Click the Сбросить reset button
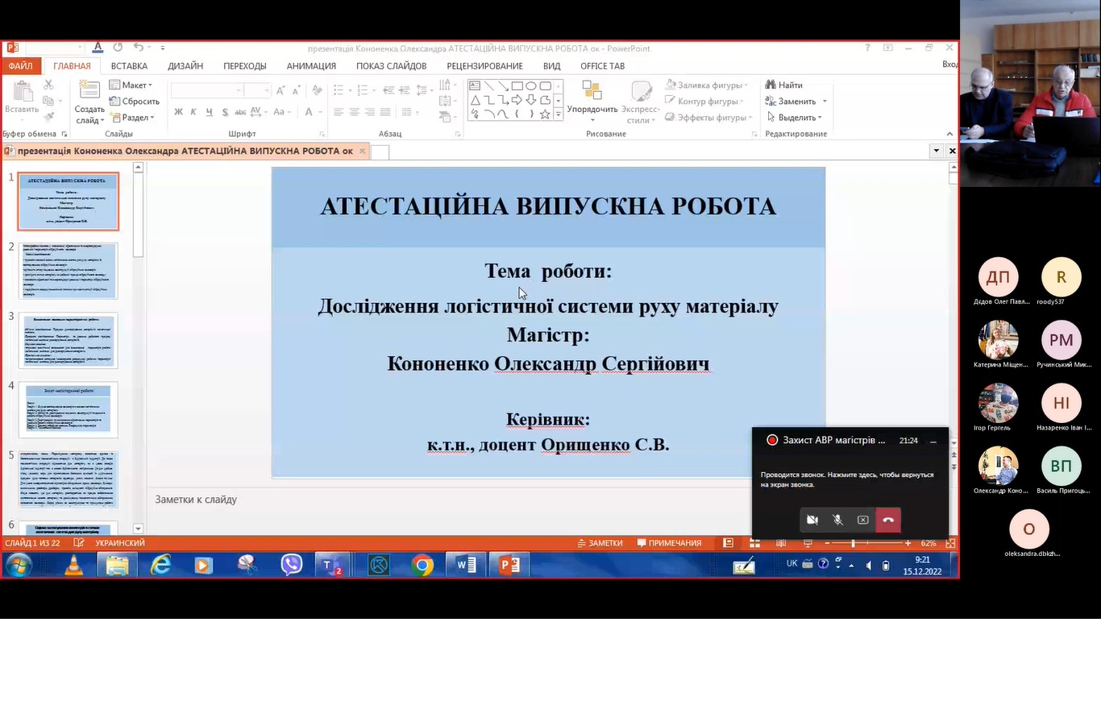Screen dimensions: 1101x701 pos(135,101)
